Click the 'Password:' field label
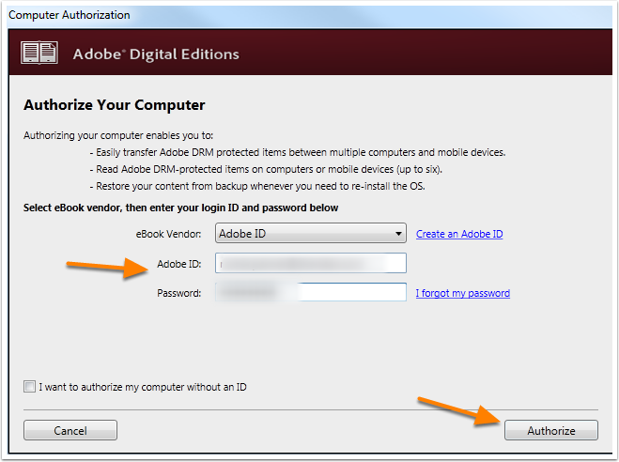Viewport: 619px width, 462px height. tap(179, 293)
